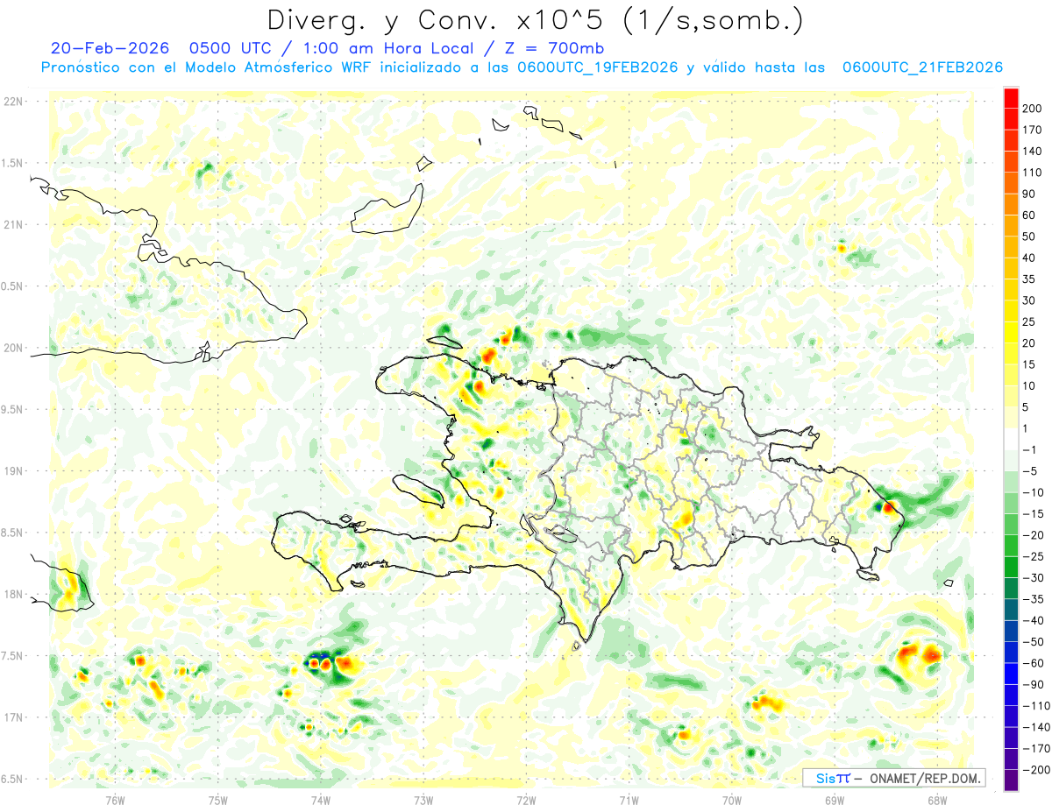Click the colorbar value '-90'
The width and height of the screenshot is (1052, 812).
1034,684
